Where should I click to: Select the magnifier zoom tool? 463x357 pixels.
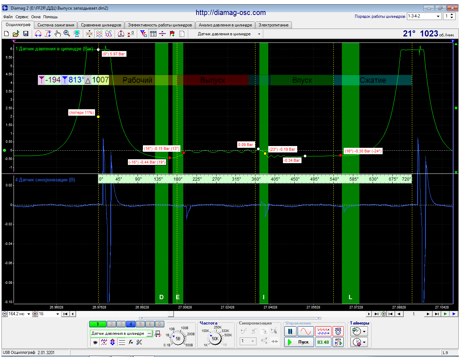coord(67,34)
